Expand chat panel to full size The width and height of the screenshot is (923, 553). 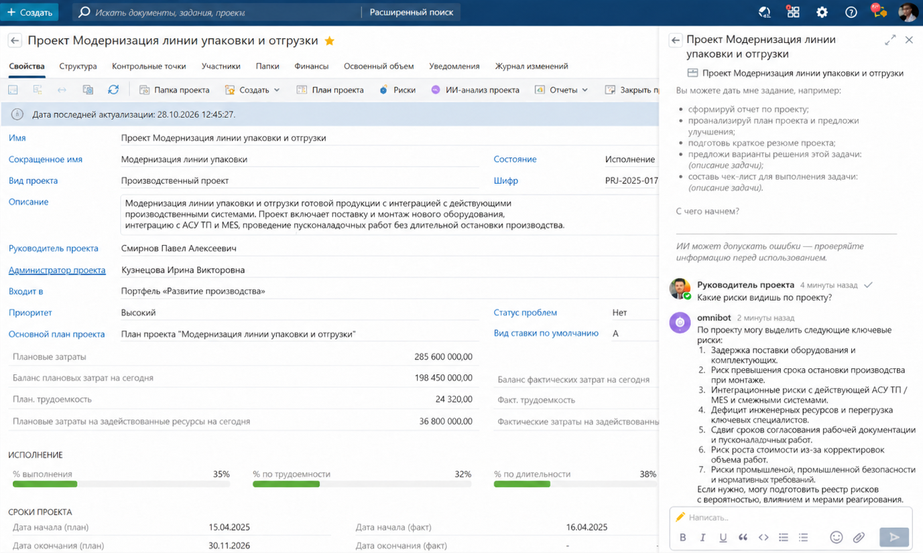pos(890,40)
